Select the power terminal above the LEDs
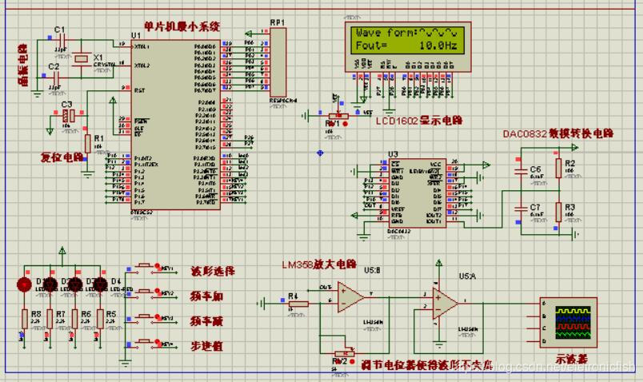 coord(62,250)
